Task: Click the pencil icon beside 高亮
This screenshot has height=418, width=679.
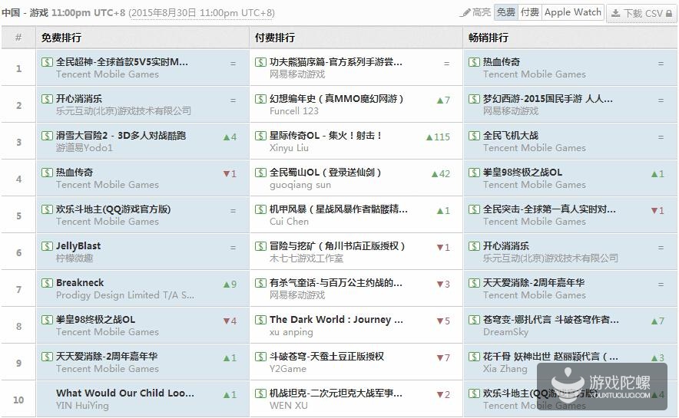Action: click(465, 13)
